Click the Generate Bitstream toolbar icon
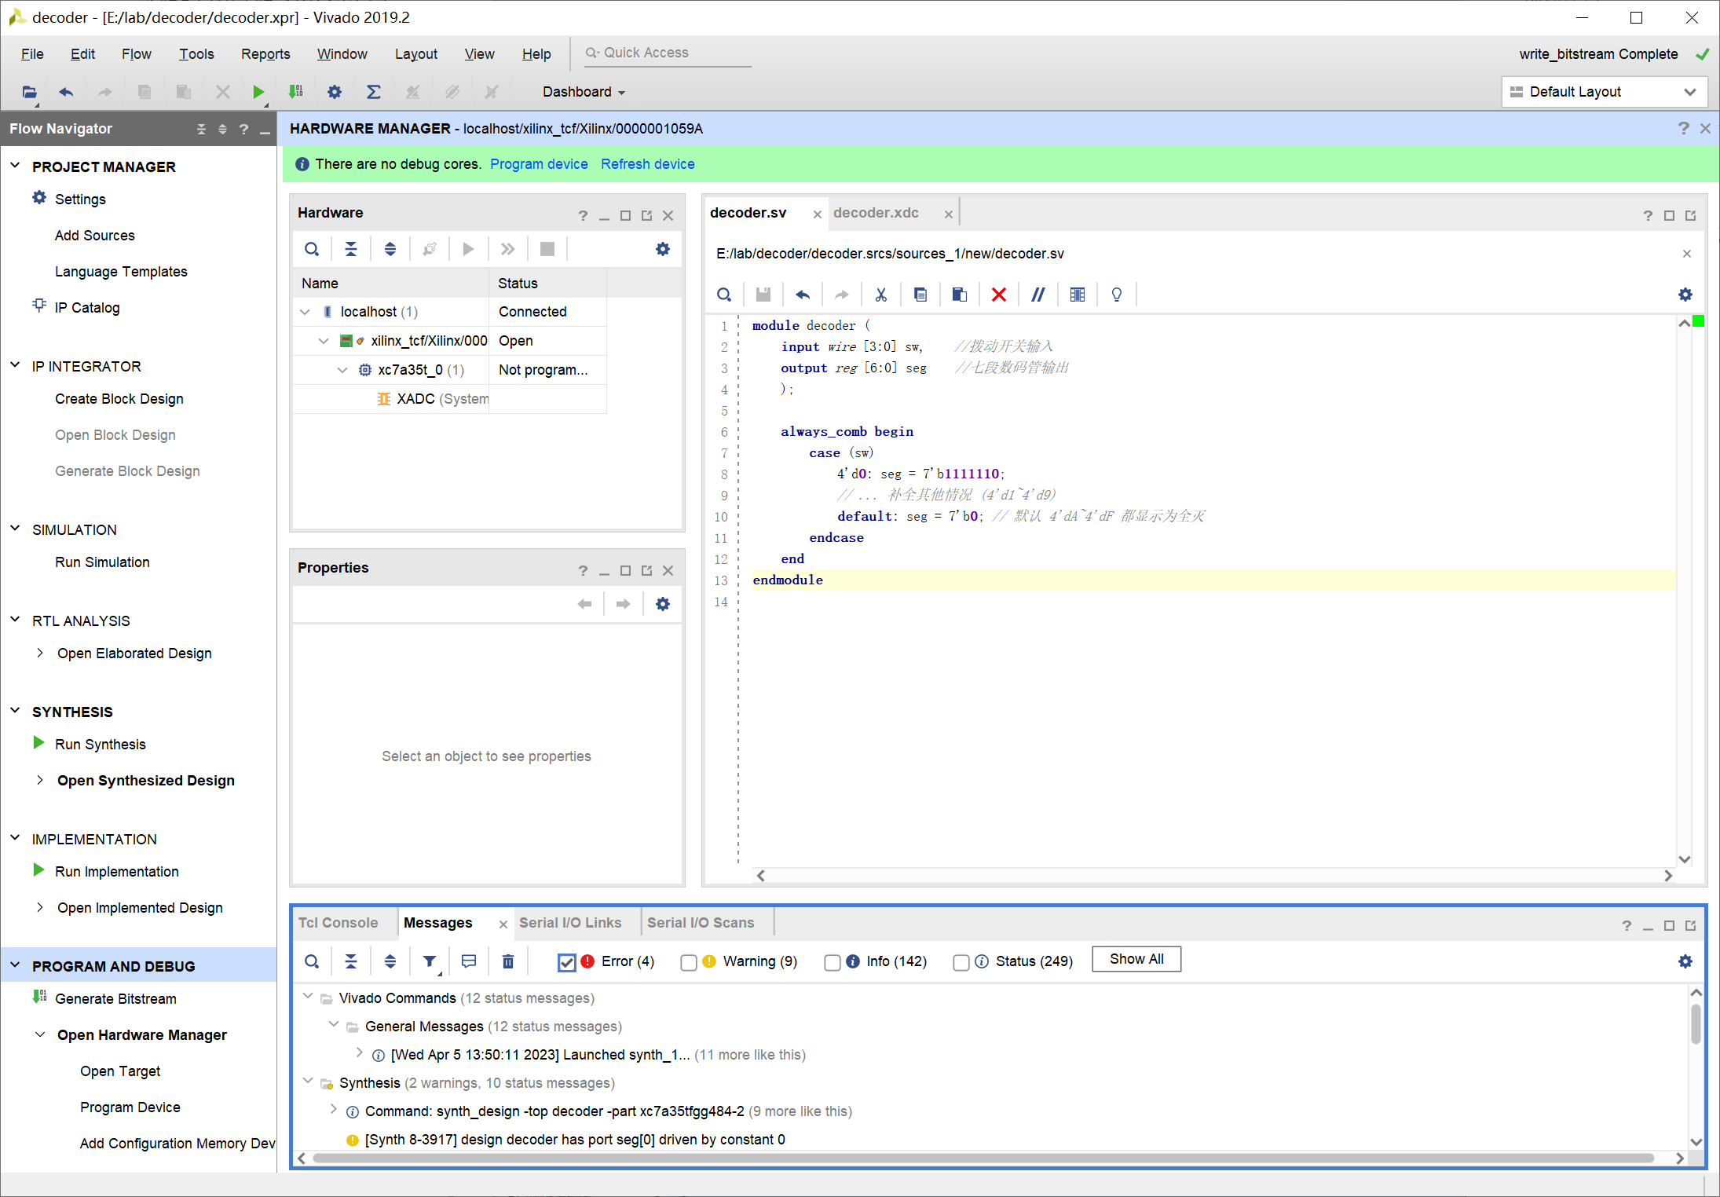Image resolution: width=1720 pixels, height=1197 pixels. coord(296,92)
